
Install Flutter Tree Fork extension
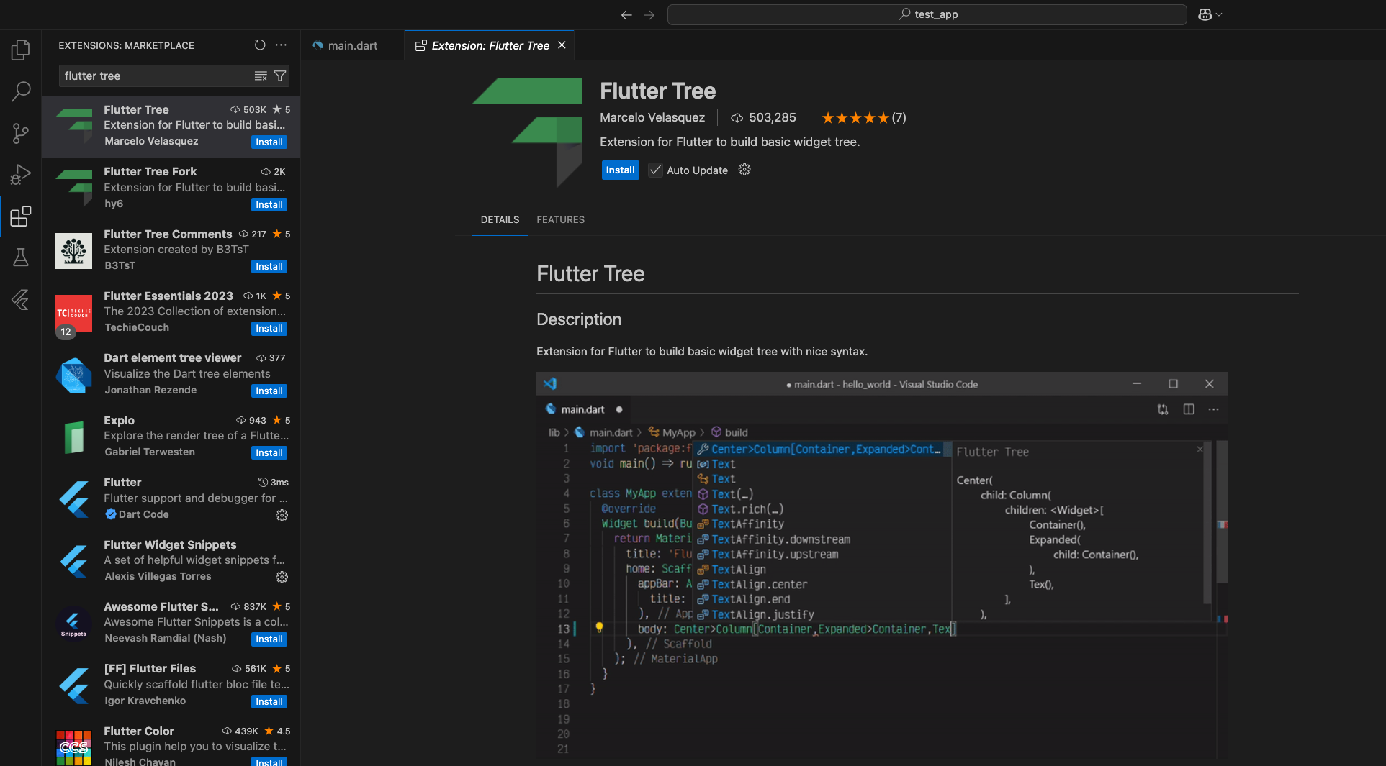pos(269,205)
